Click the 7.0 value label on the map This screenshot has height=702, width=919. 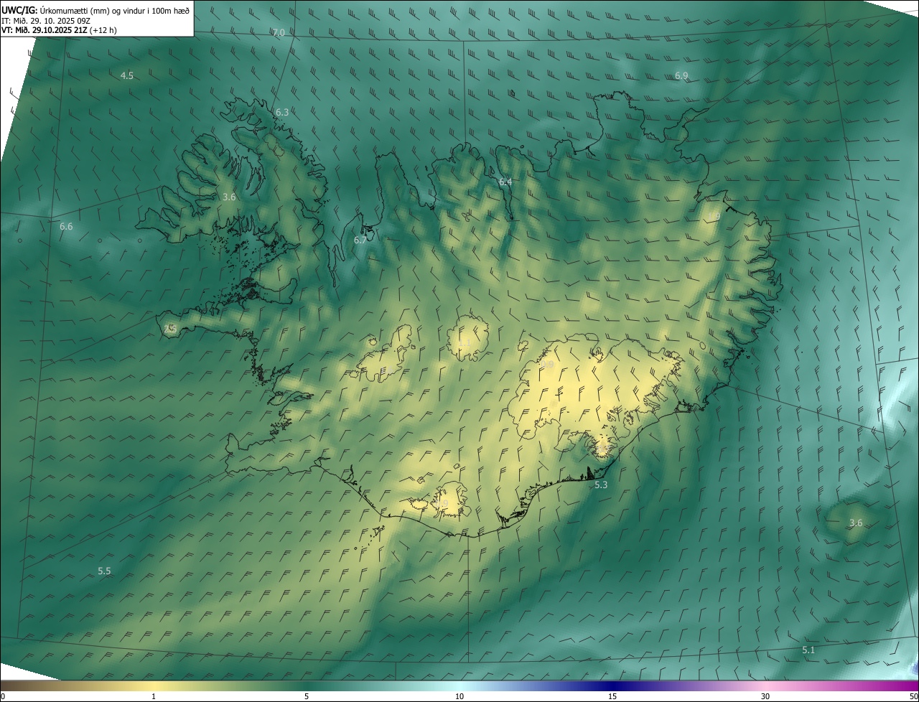(x=279, y=33)
